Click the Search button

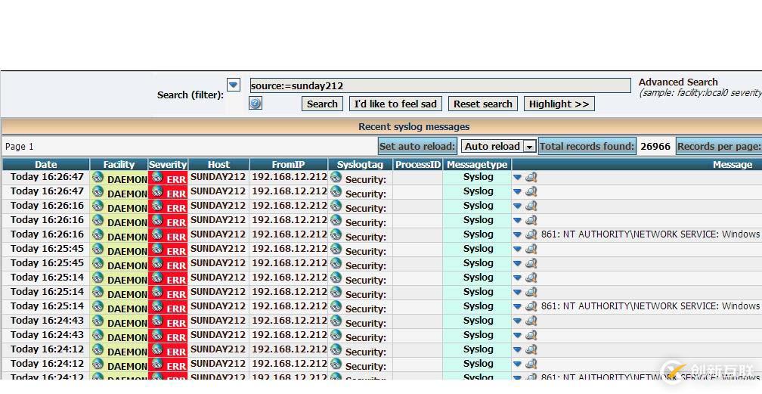(322, 104)
